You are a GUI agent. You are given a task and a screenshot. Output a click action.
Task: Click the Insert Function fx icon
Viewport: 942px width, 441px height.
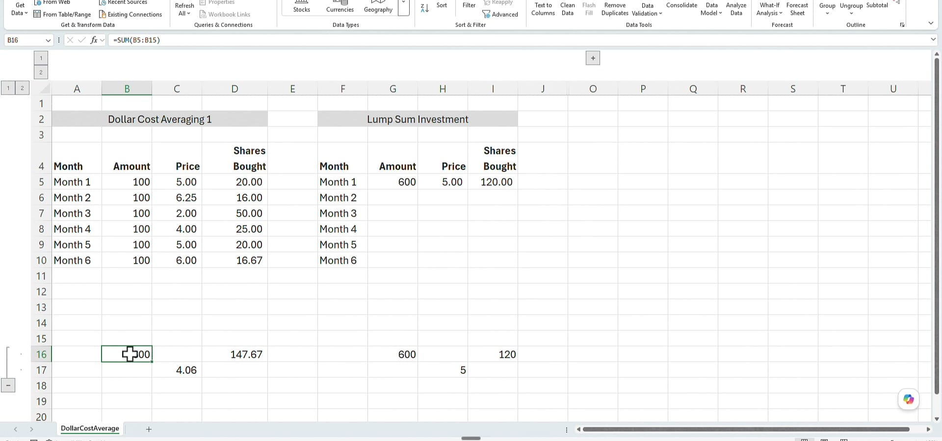tap(94, 40)
